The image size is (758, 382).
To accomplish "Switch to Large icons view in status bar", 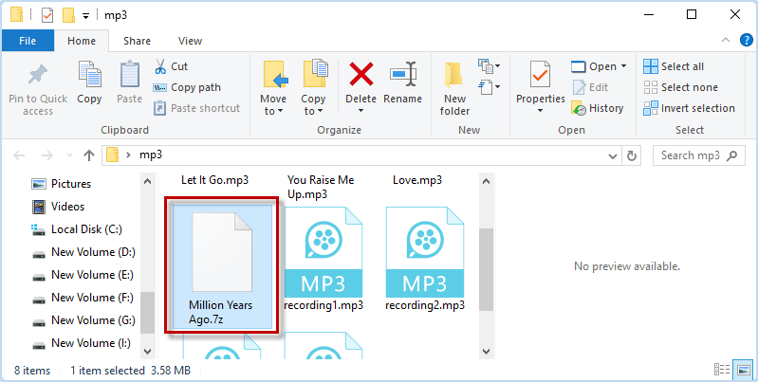I will pos(743,370).
